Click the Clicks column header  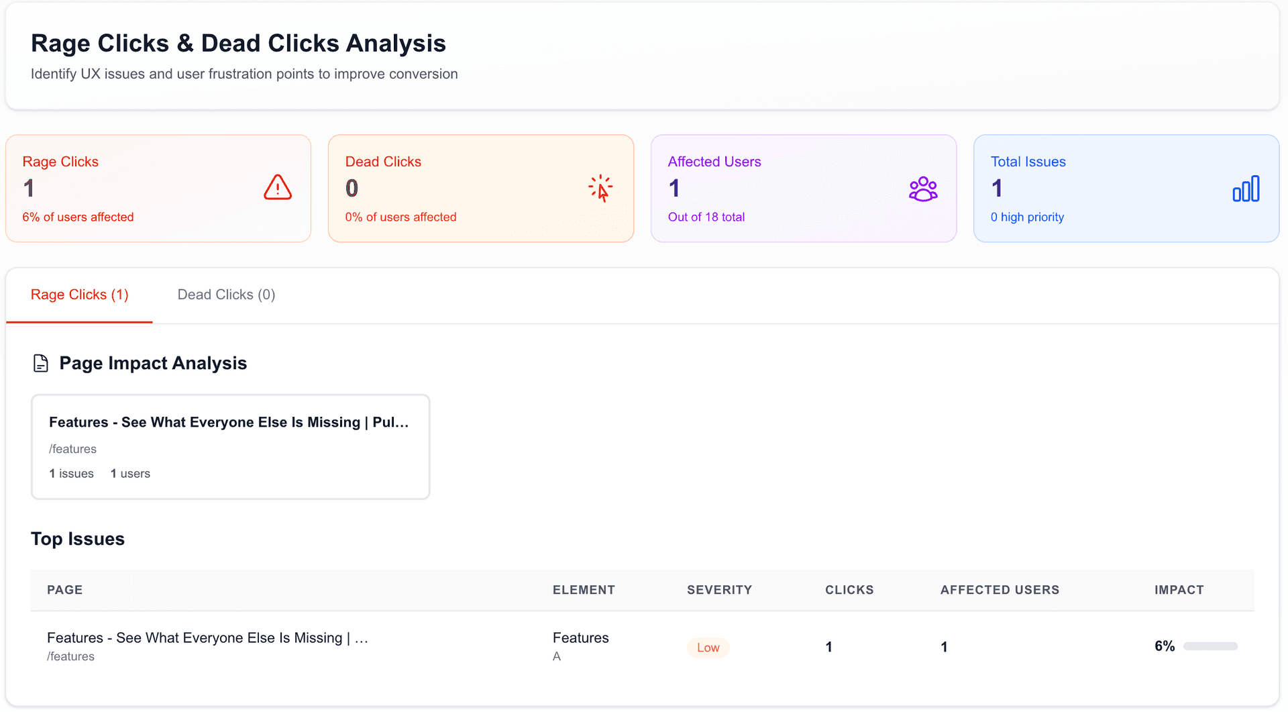point(849,590)
